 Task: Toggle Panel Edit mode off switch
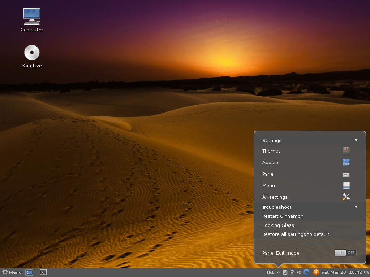[345, 253]
